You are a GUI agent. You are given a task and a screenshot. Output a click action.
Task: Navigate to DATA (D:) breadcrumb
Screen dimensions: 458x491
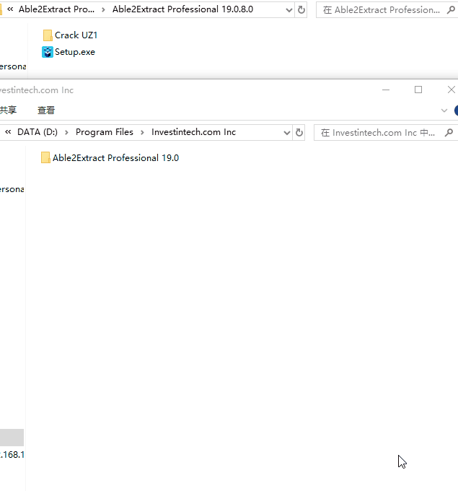[38, 133]
